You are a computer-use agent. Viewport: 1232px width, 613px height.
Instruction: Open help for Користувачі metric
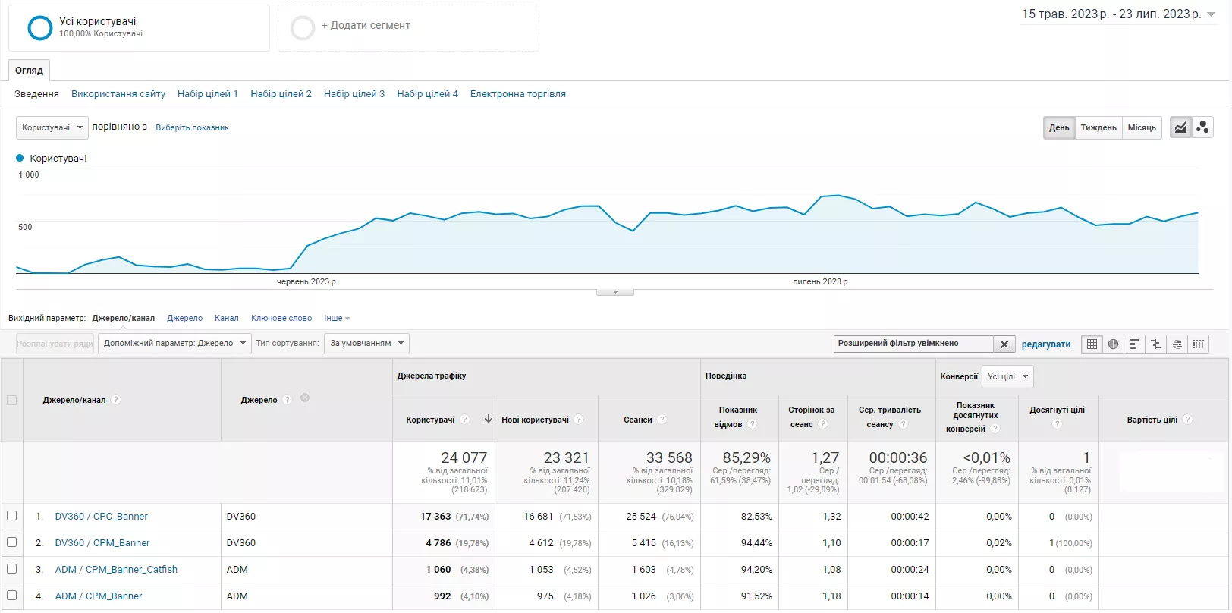click(465, 420)
